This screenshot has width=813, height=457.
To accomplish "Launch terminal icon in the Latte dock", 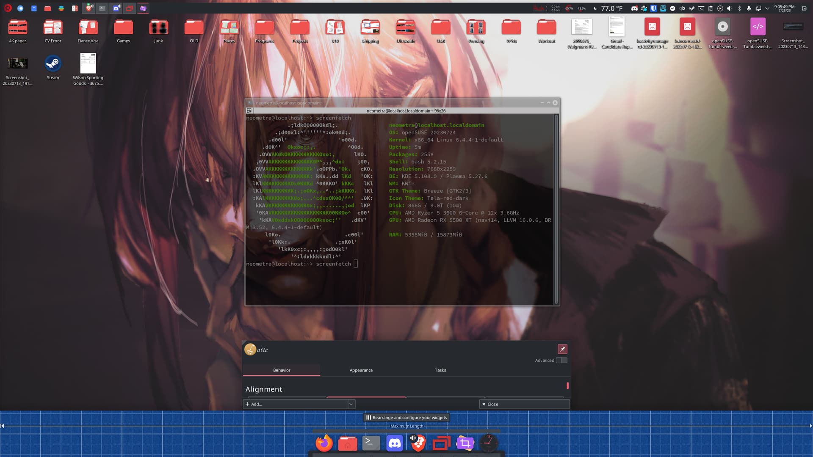I will (x=371, y=443).
